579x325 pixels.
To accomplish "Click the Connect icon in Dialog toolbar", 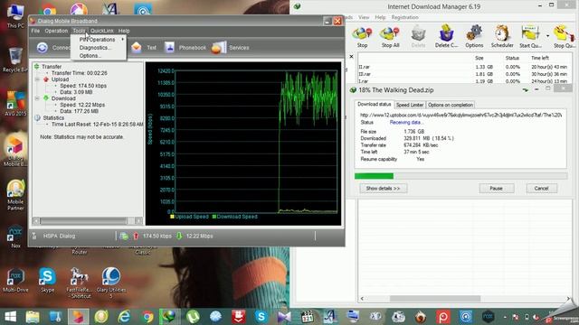I will coord(43,48).
